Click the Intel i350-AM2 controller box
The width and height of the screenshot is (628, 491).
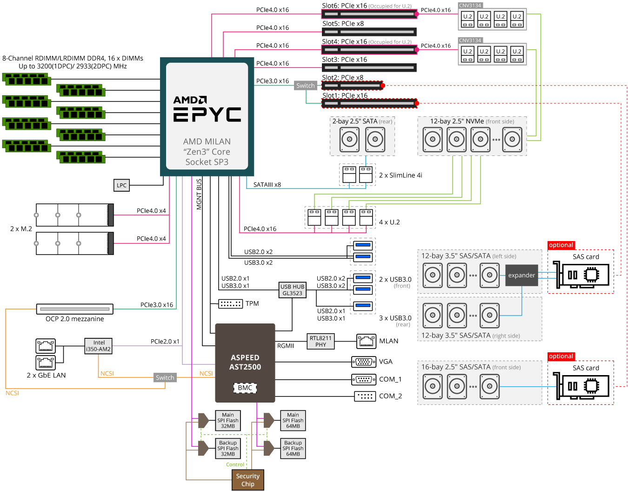click(99, 346)
